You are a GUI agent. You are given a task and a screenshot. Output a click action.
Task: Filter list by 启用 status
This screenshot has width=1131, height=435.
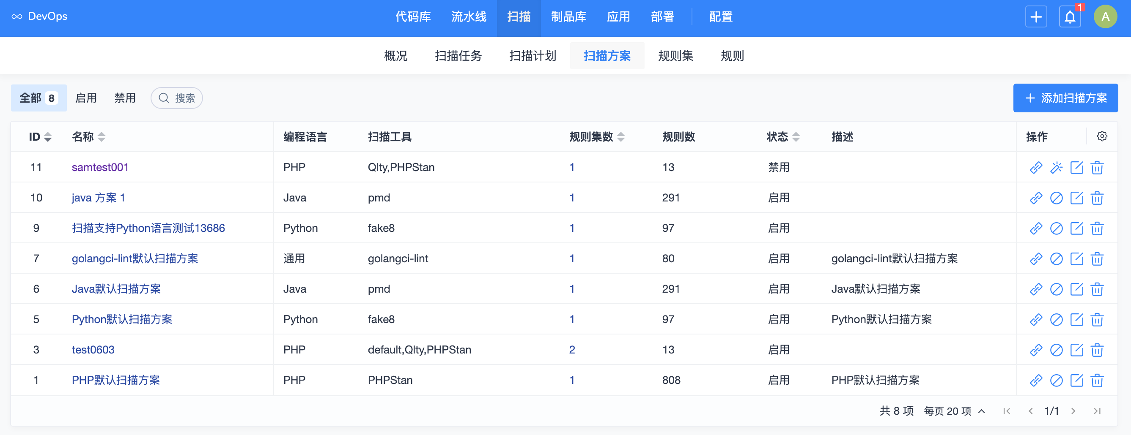click(x=85, y=98)
